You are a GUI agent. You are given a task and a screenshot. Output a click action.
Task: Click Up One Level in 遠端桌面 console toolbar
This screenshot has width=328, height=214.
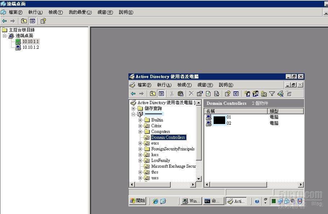[x=24, y=21]
